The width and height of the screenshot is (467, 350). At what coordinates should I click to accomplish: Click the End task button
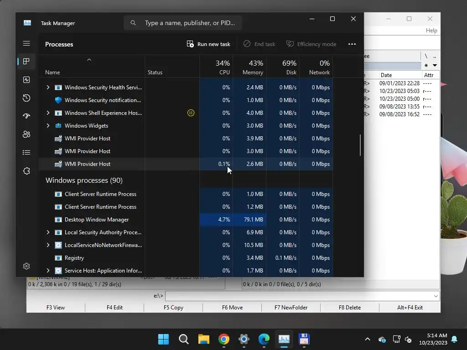259,44
